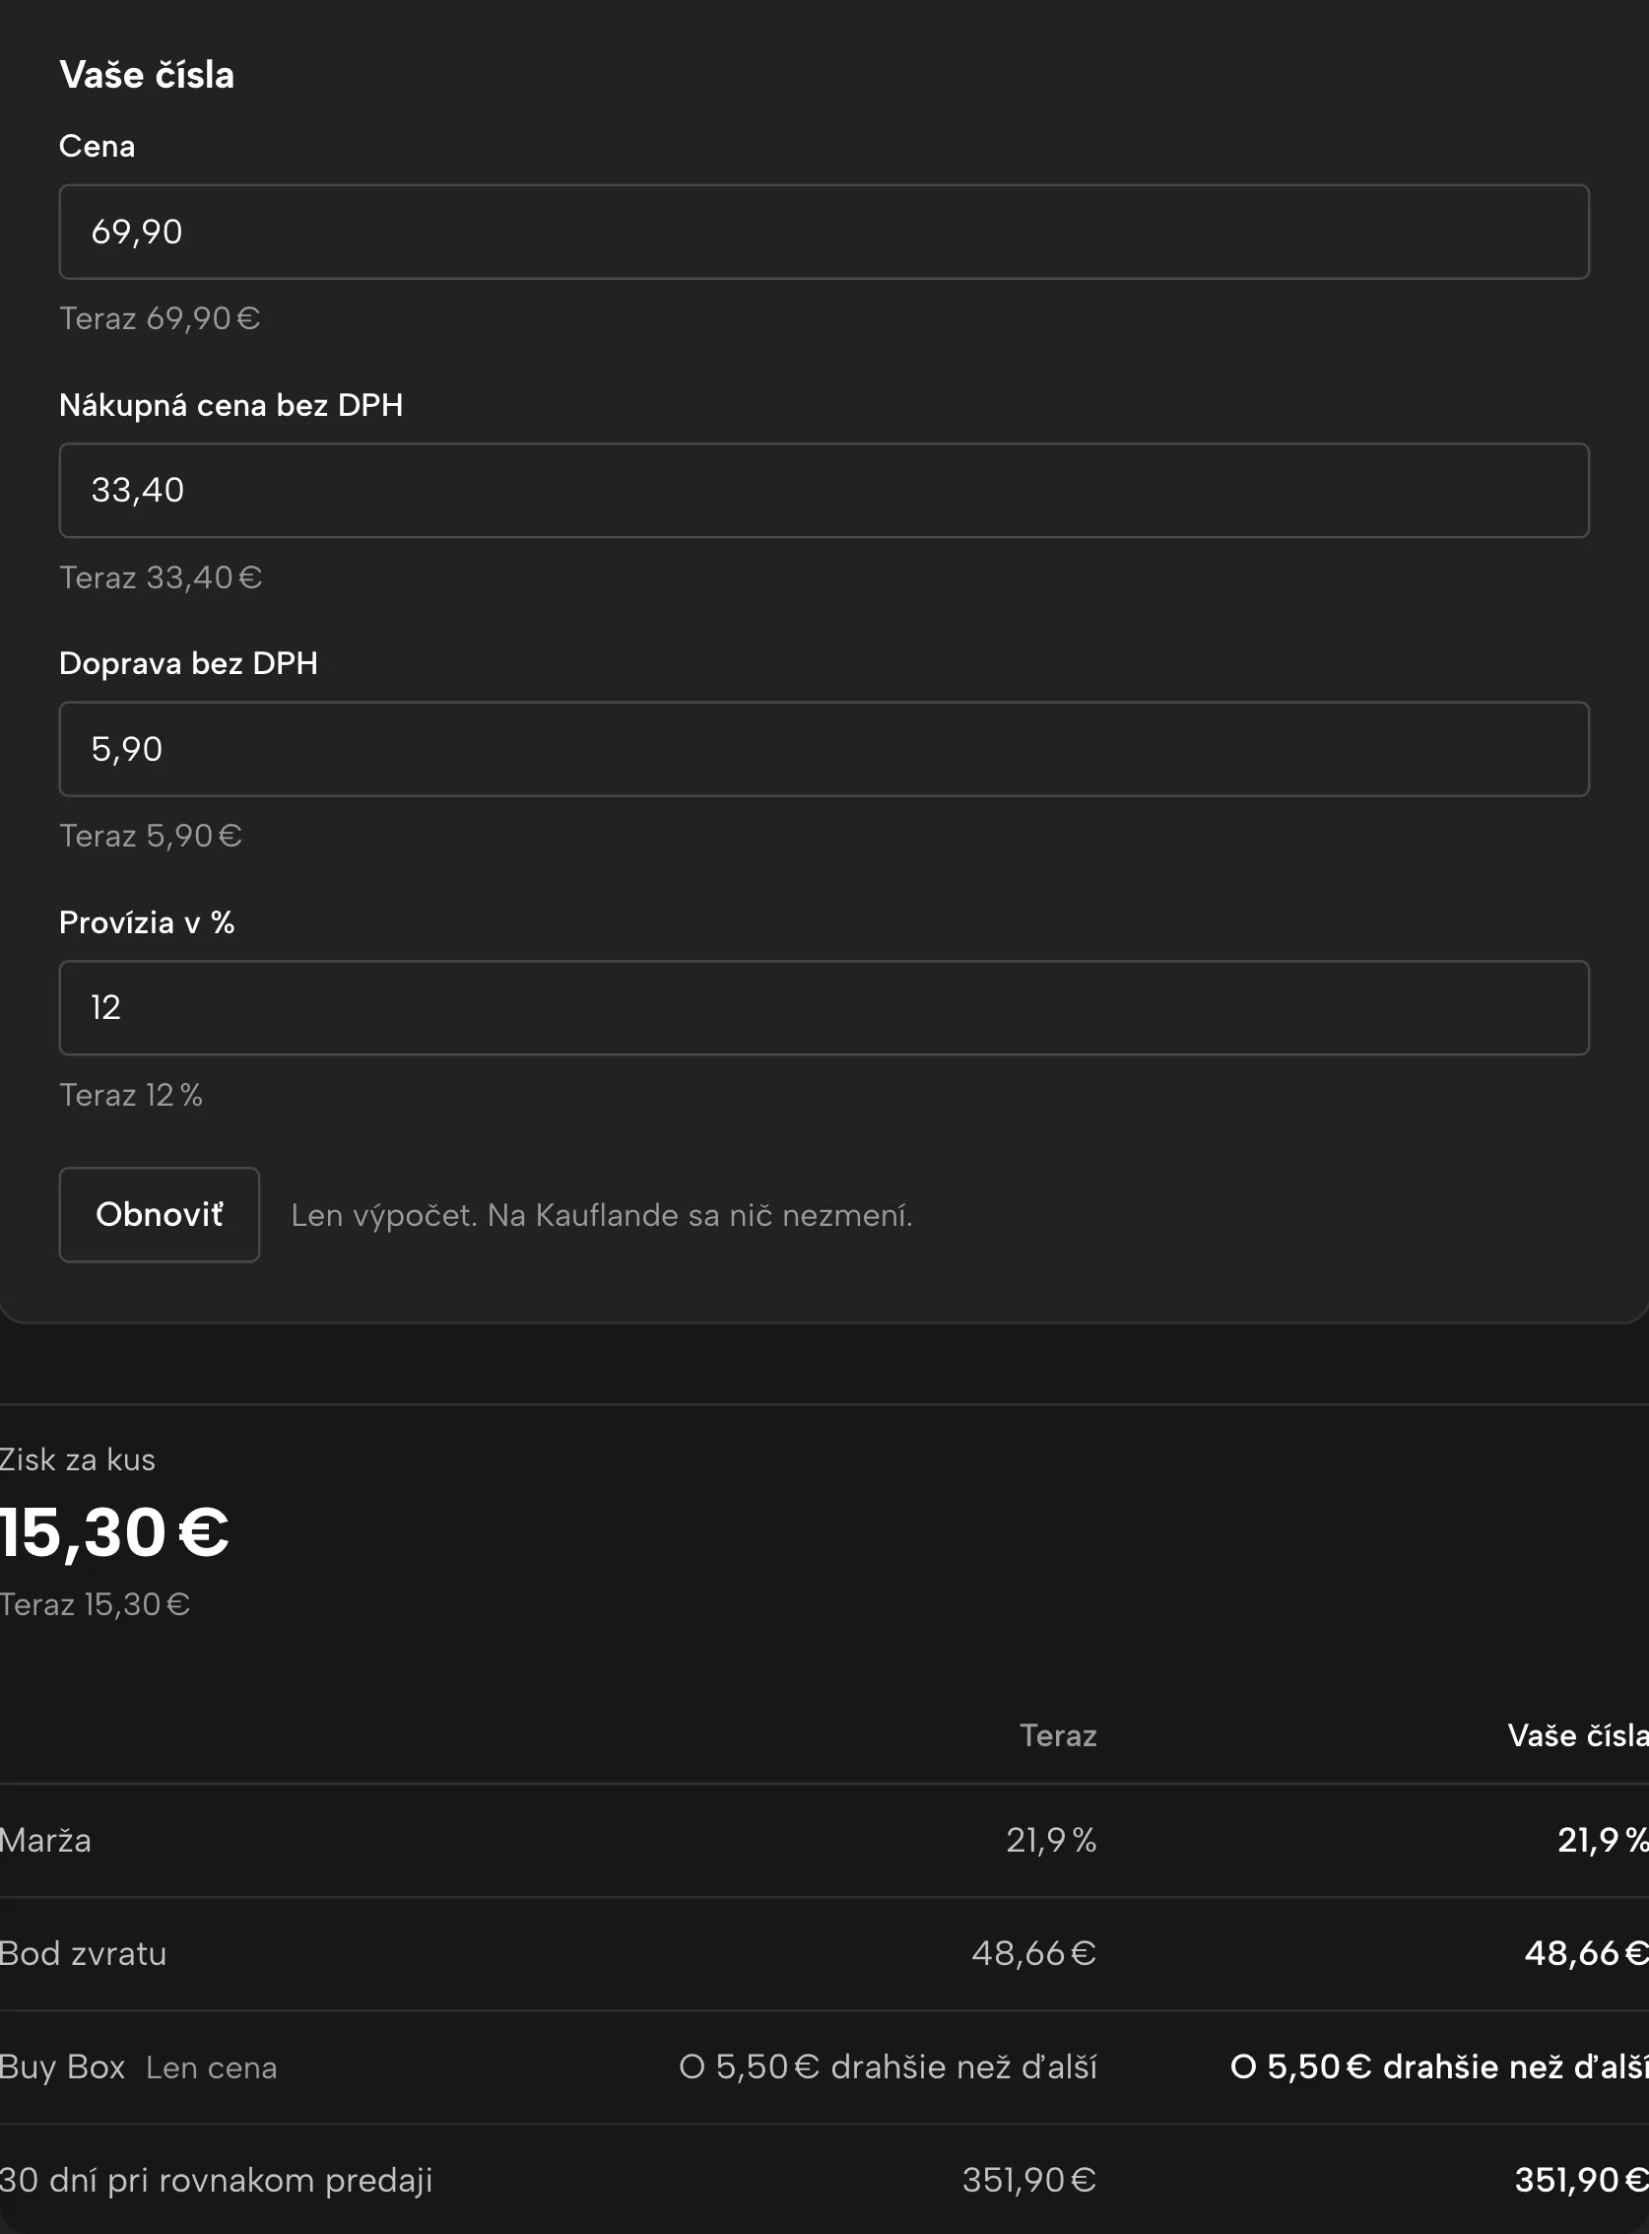
Task: Click the note about Kaufland not changing
Action: pyautogui.click(x=602, y=1215)
